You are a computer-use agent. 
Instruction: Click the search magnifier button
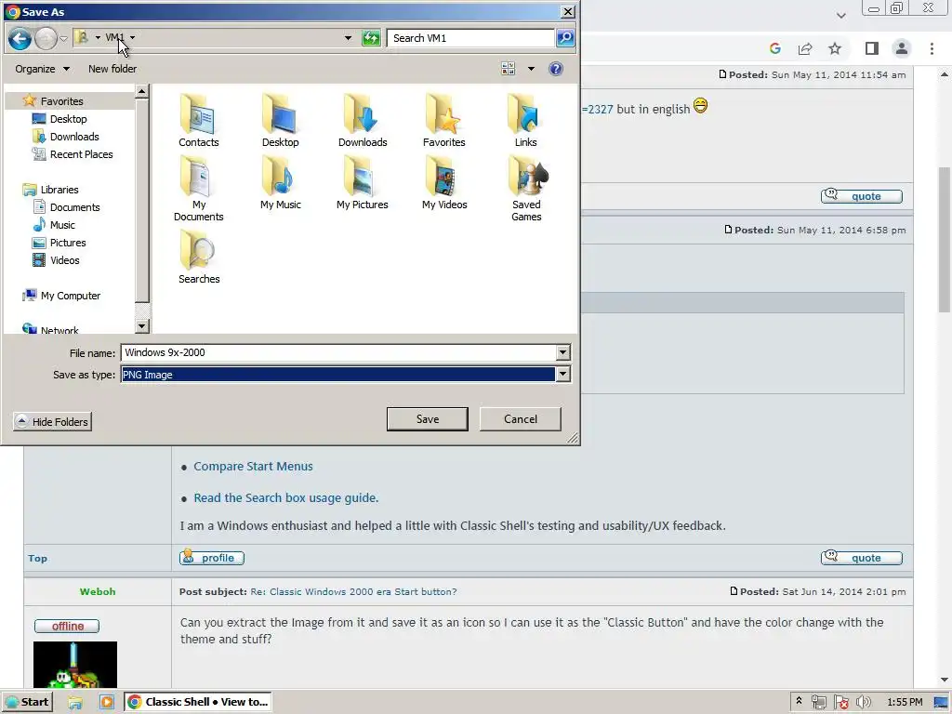(x=565, y=38)
